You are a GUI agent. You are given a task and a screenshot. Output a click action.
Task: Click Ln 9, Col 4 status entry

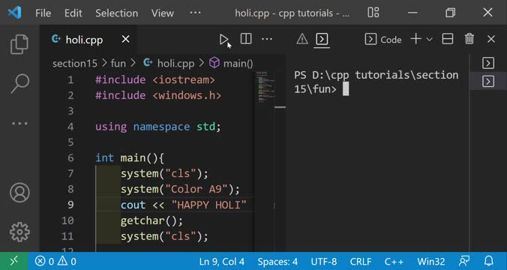click(222, 261)
